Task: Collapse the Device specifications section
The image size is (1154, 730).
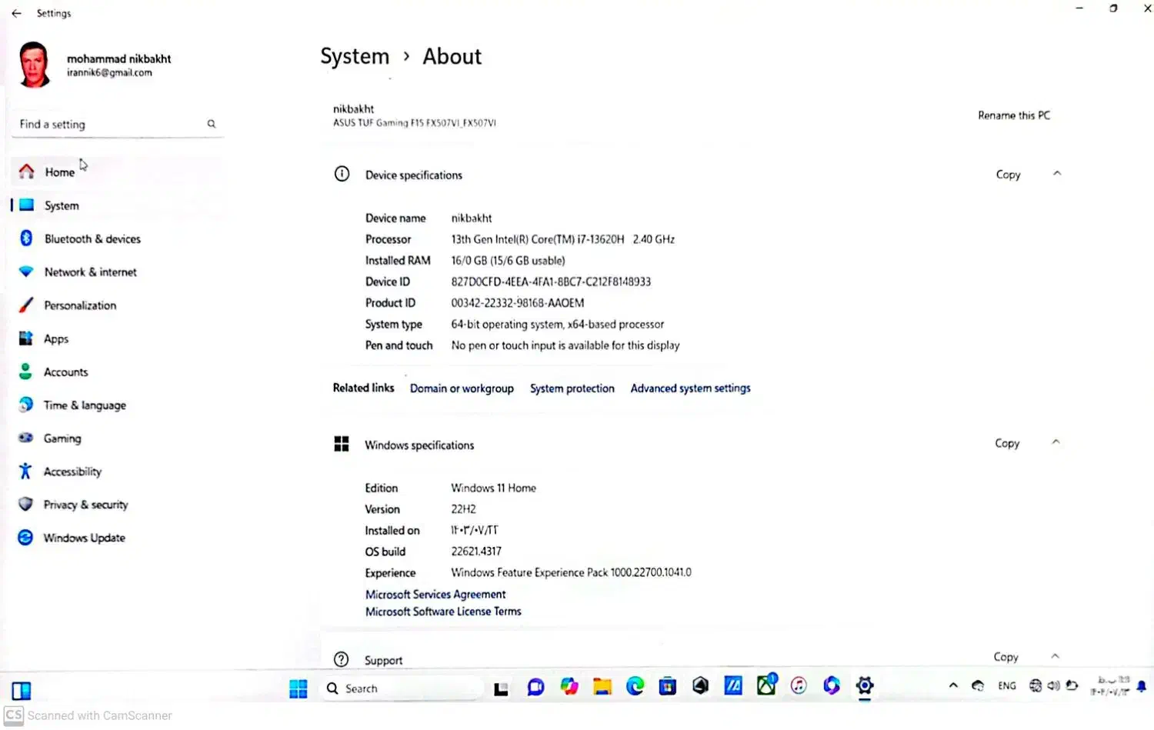Action: 1057,174
